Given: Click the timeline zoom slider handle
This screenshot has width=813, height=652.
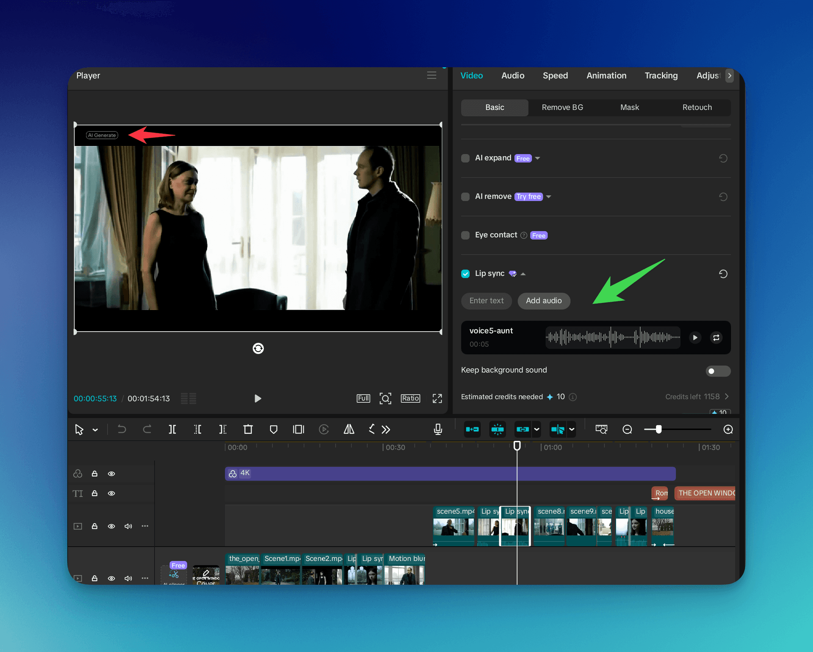Looking at the screenshot, I should 658,429.
